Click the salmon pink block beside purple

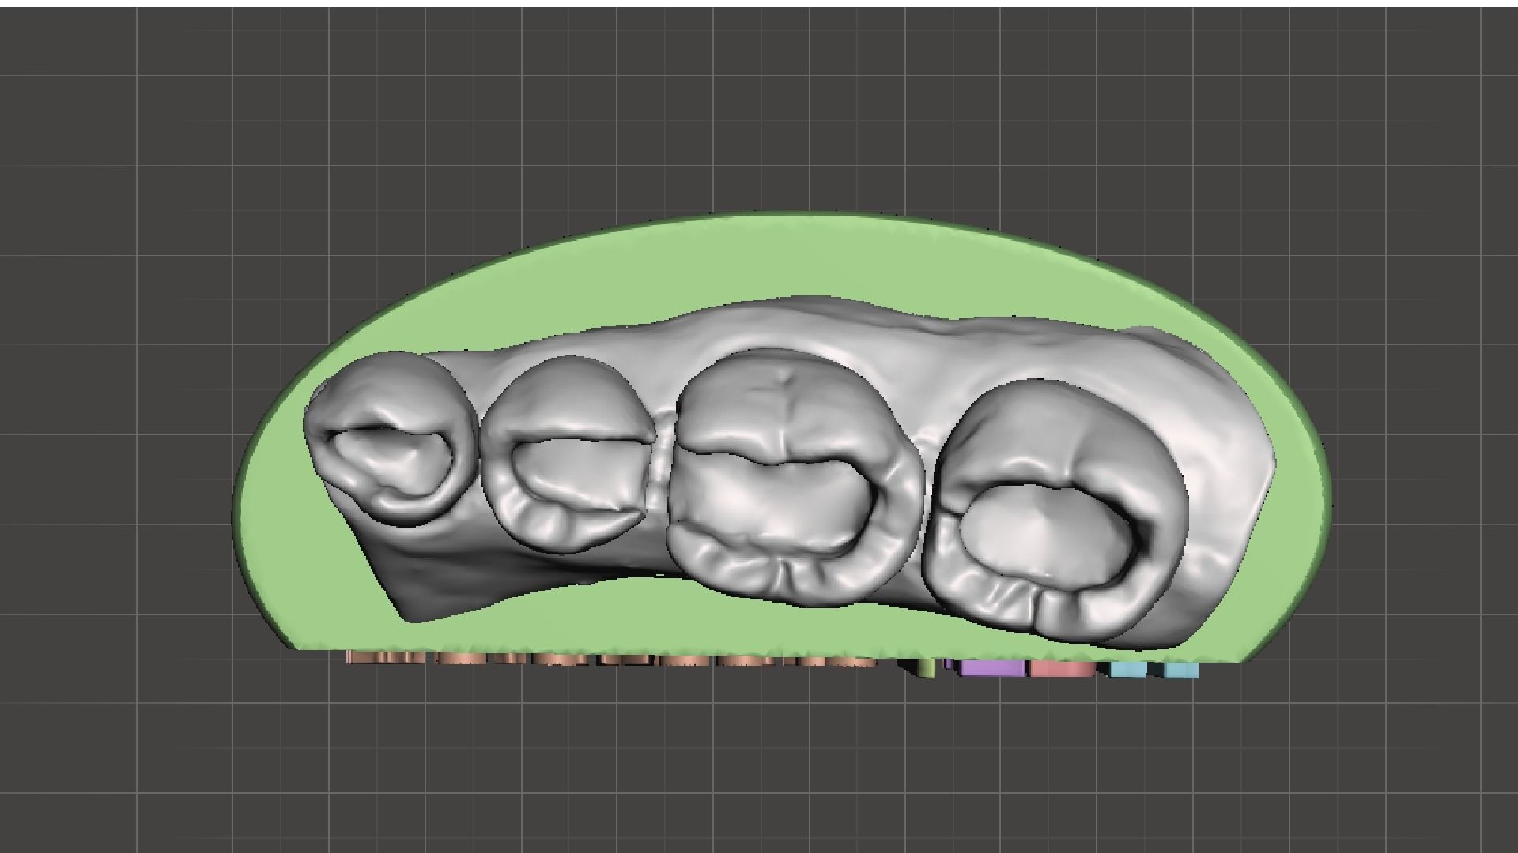1062,669
